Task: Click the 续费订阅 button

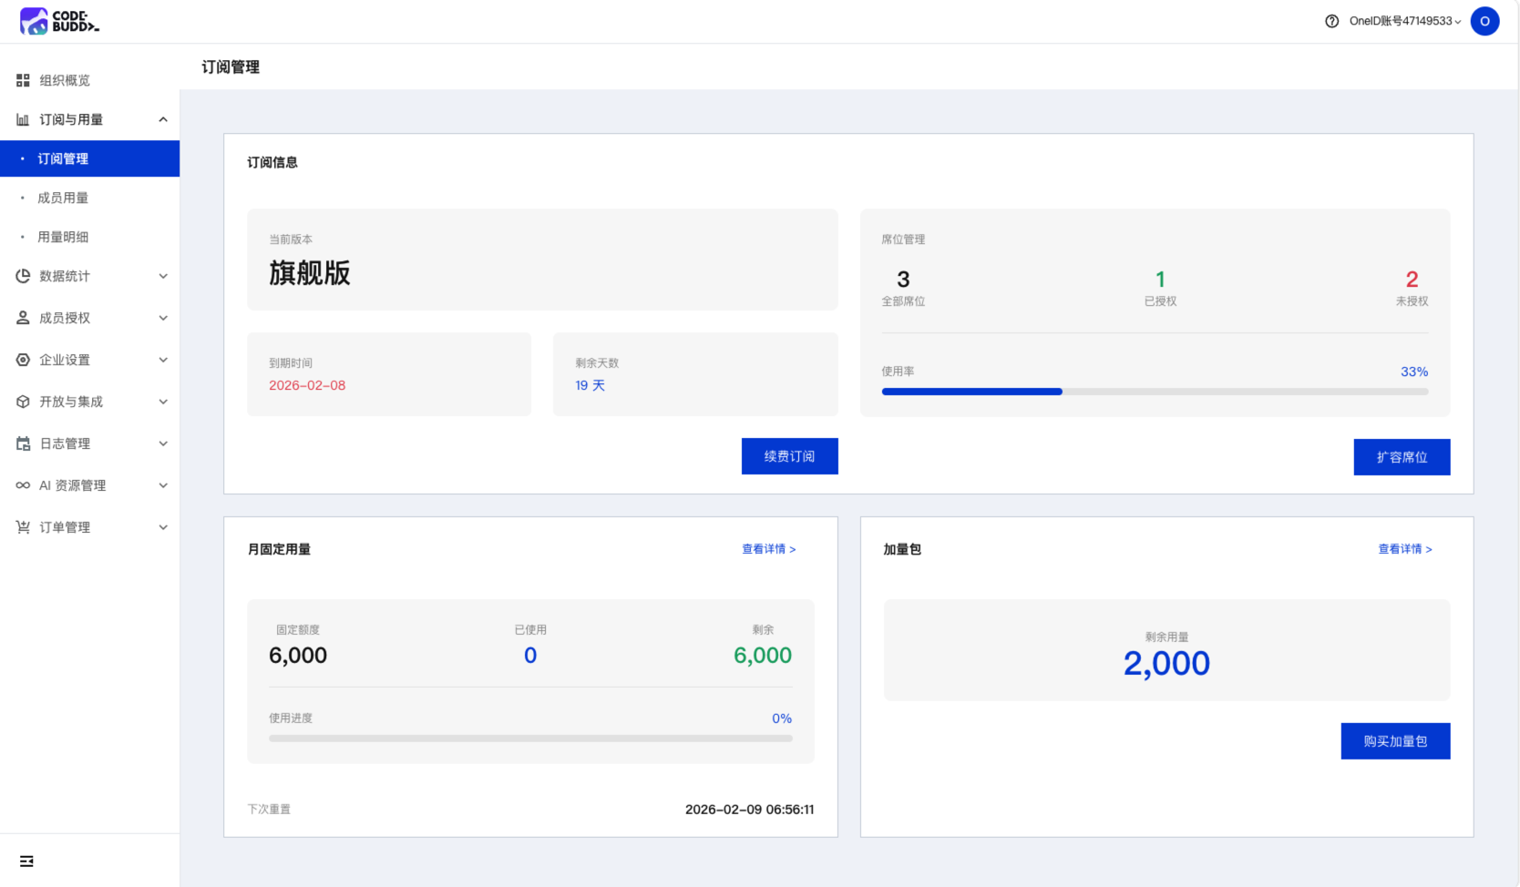Action: tap(789, 456)
